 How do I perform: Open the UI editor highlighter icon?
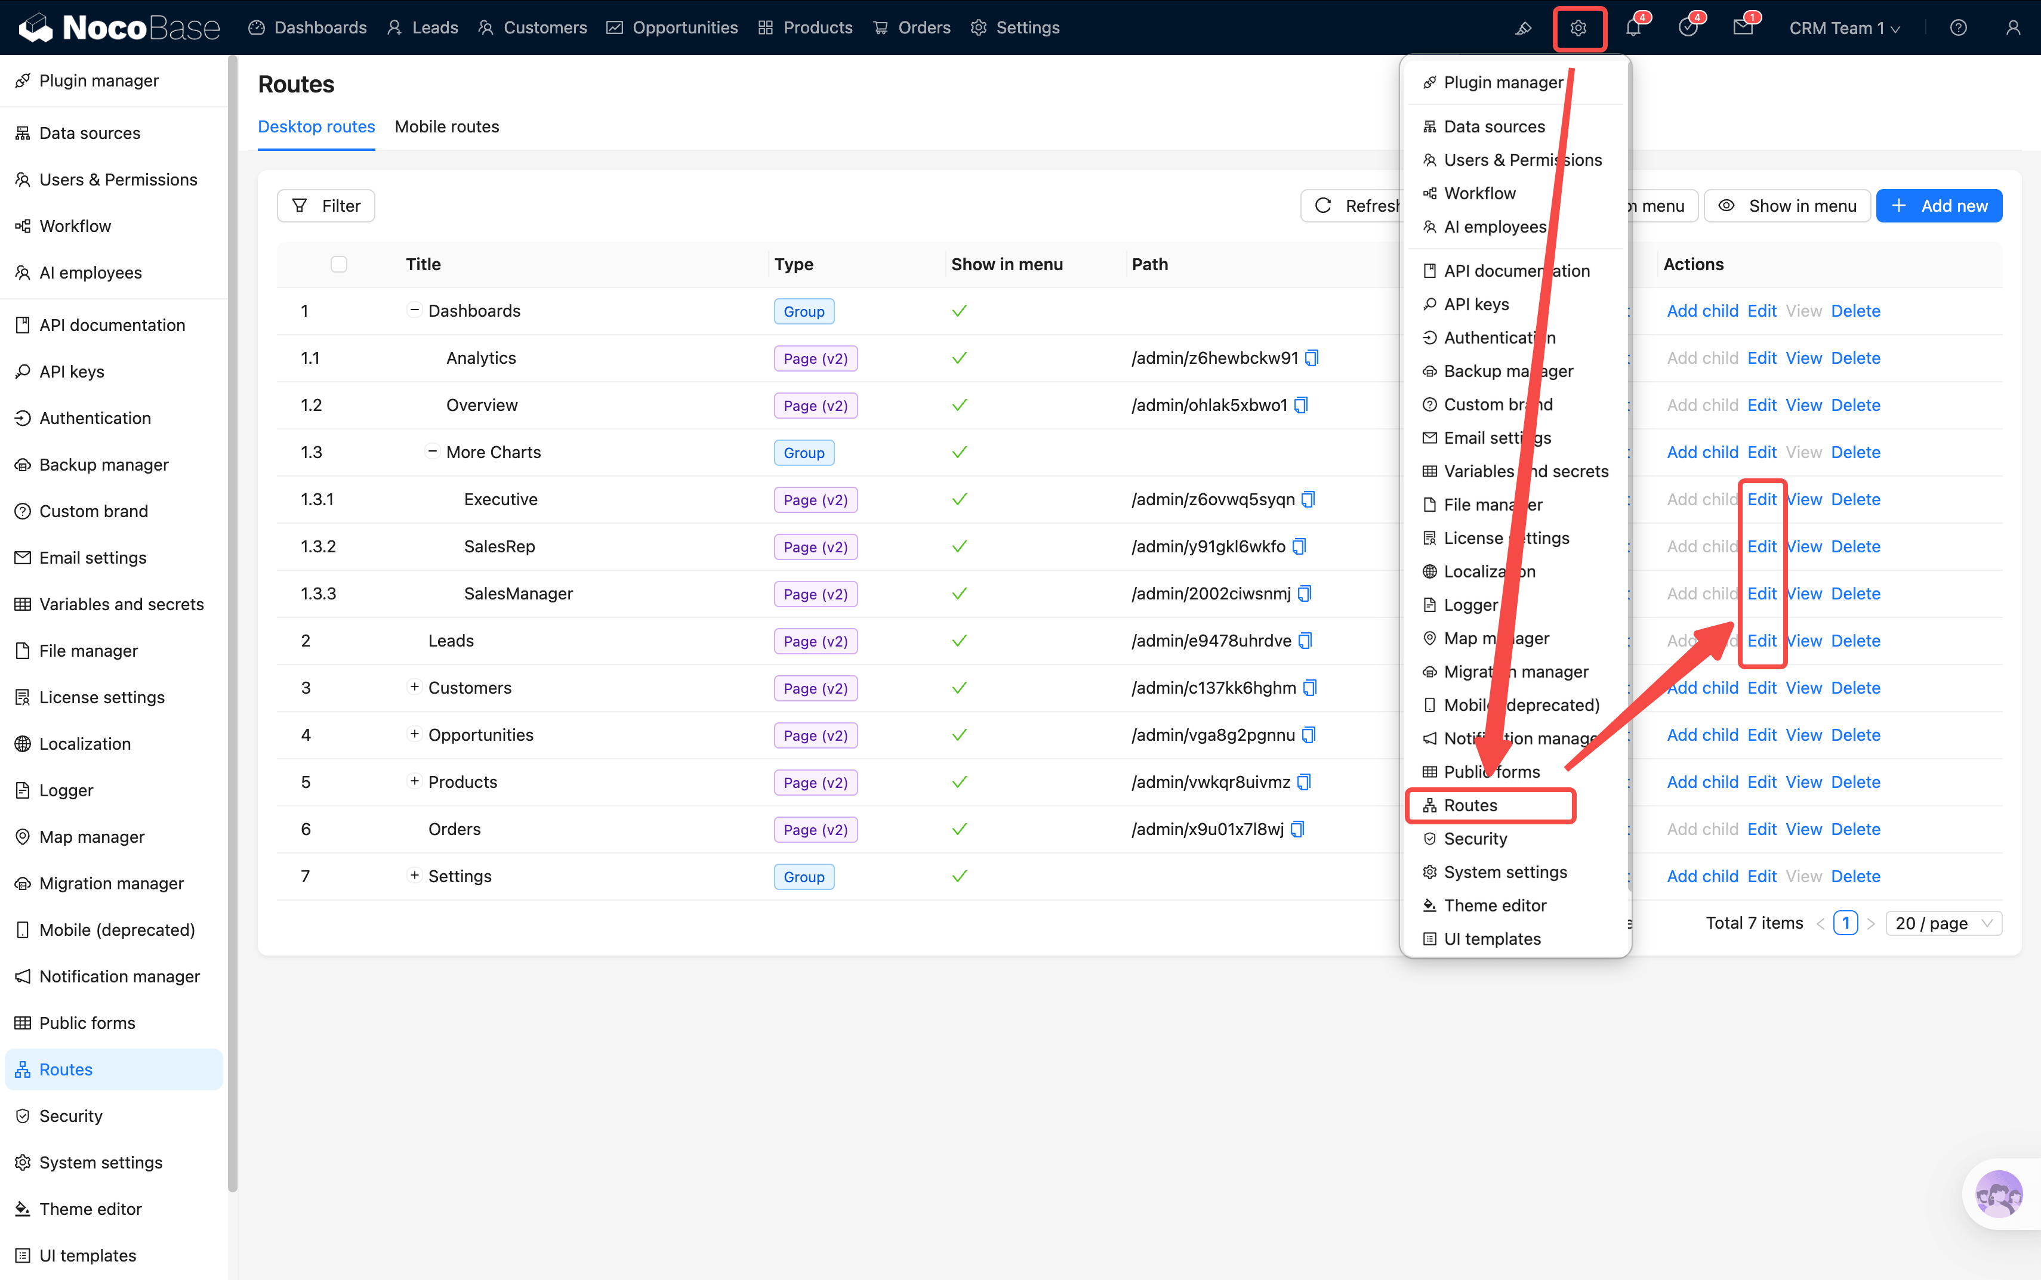tap(1523, 28)
